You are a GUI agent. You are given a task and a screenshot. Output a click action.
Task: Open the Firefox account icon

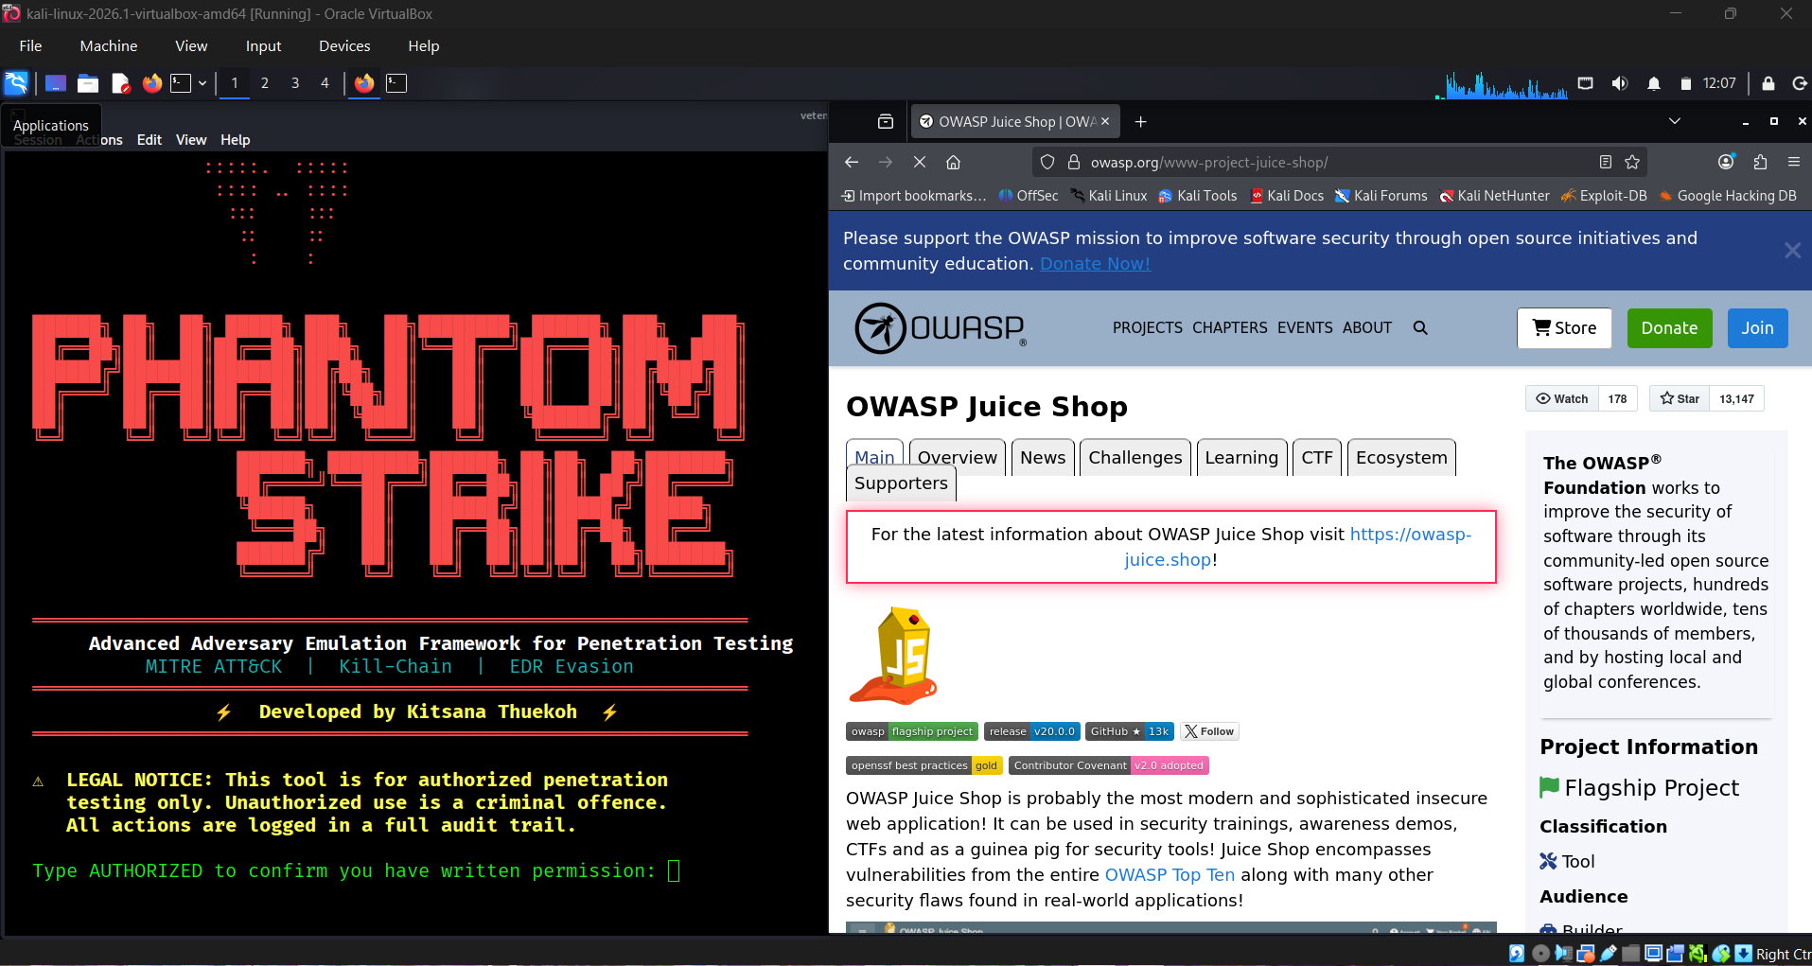(1726, 162)
